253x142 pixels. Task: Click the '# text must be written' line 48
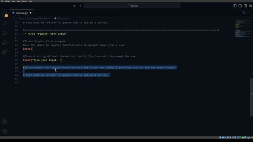[x=65, y=22]
